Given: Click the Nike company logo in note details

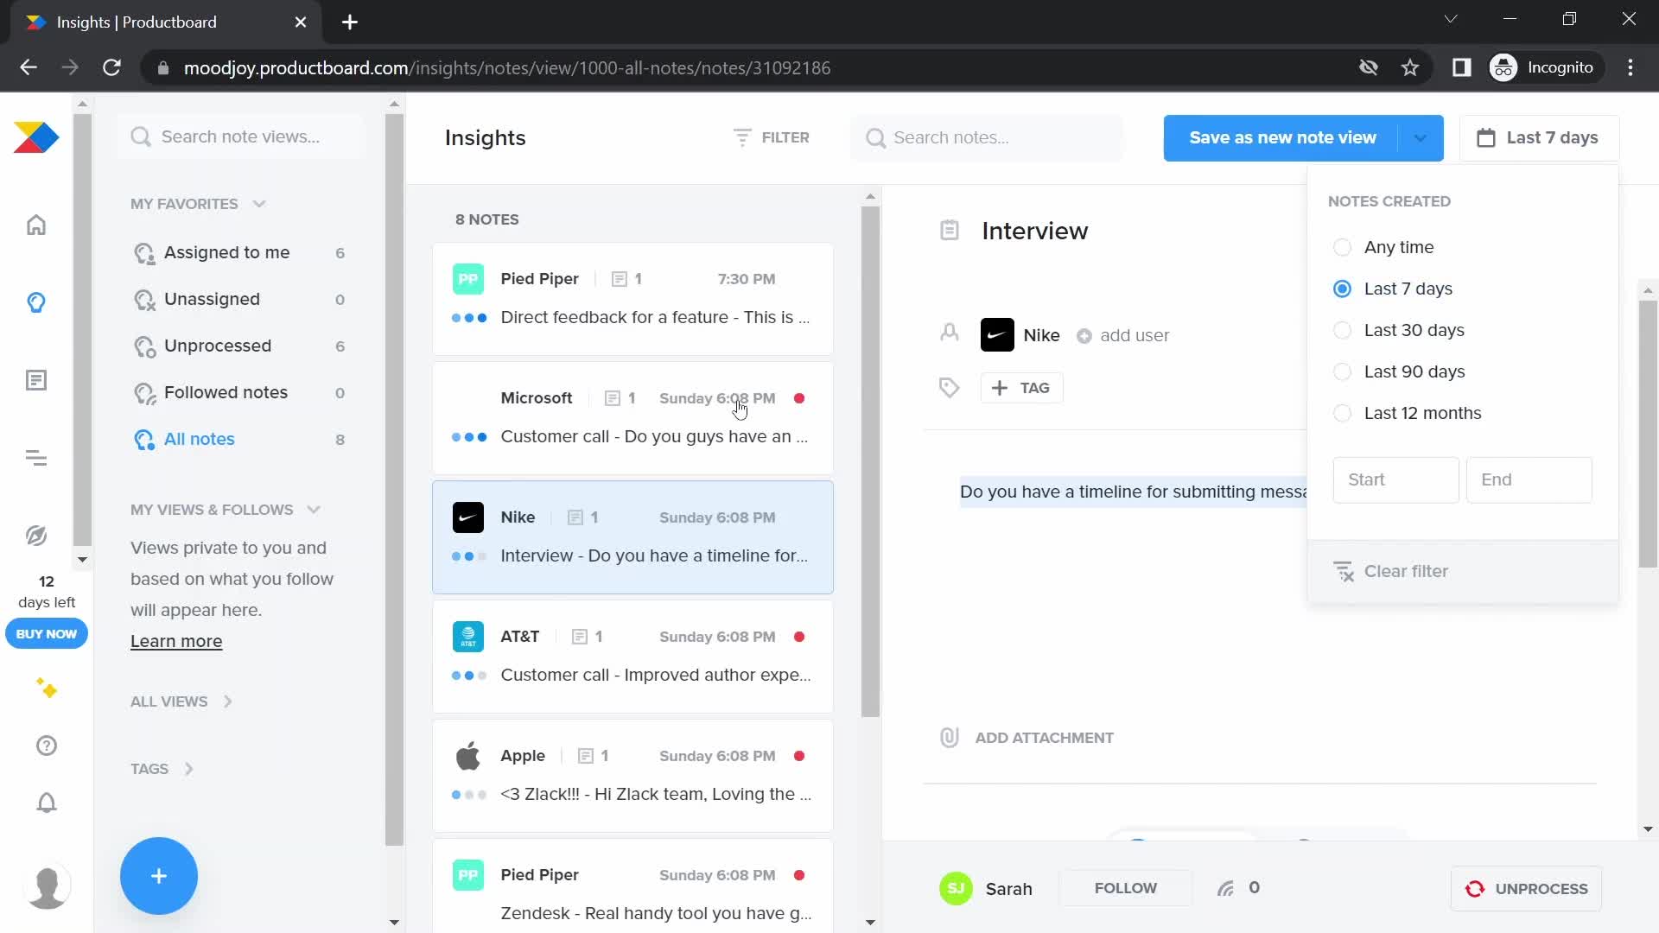Looking at the screenshot, I should (x=997, y=335).
